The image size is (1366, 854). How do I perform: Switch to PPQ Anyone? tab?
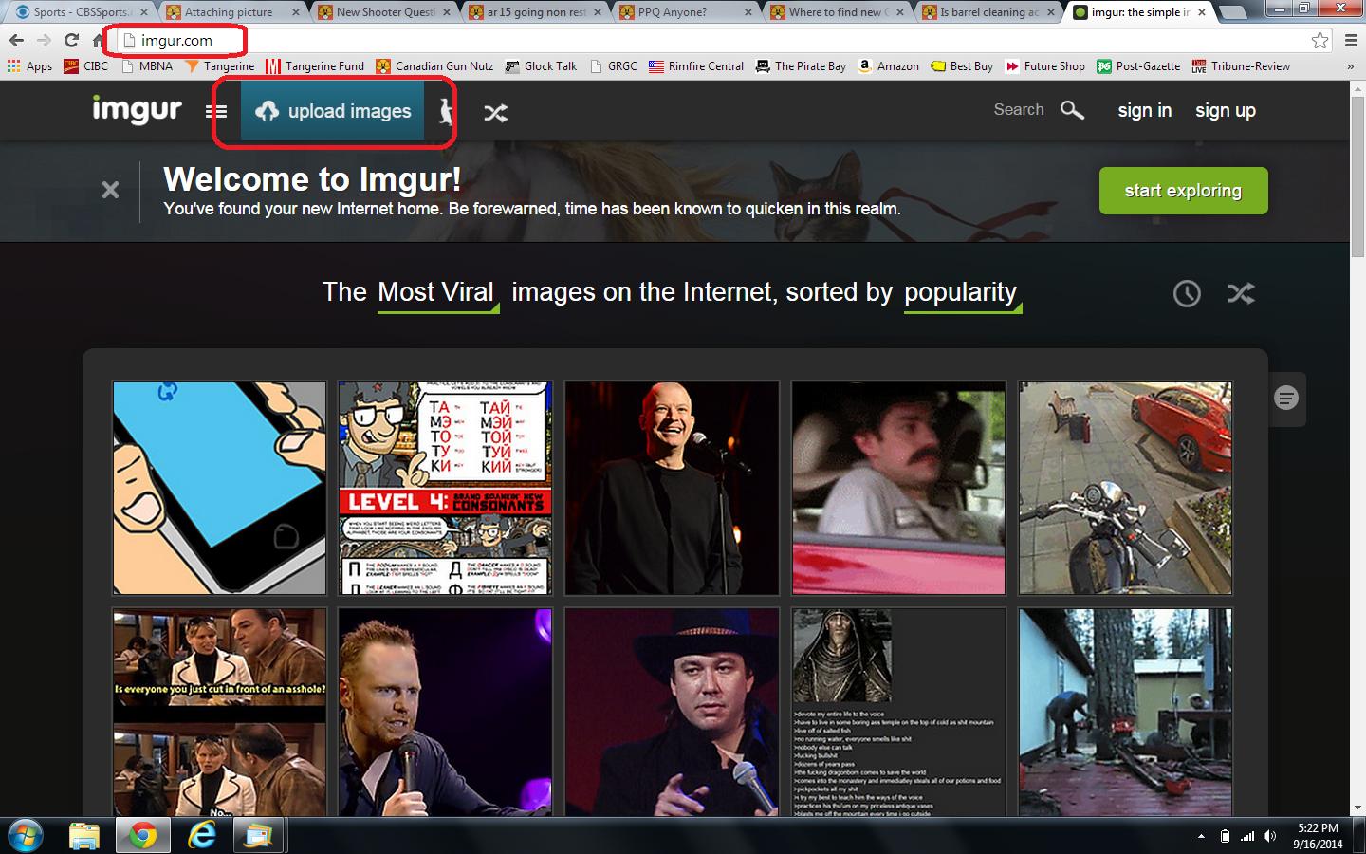(687, 12)
